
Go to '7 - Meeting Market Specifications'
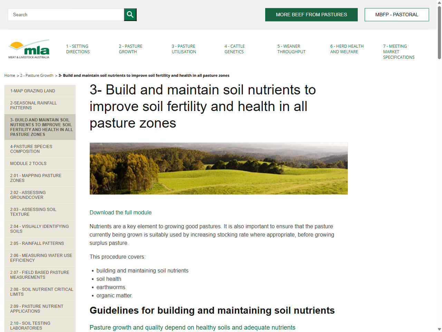pos(399,52)
